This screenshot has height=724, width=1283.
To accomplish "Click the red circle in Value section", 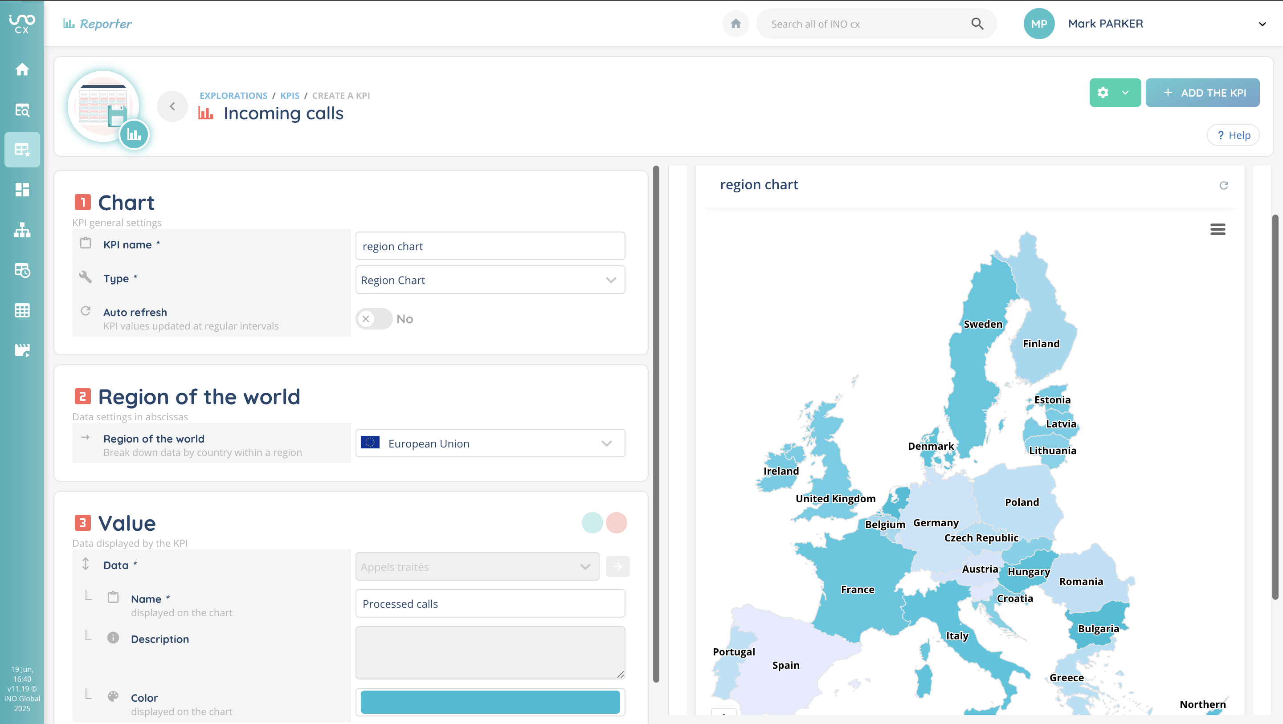I will point(616,523).
